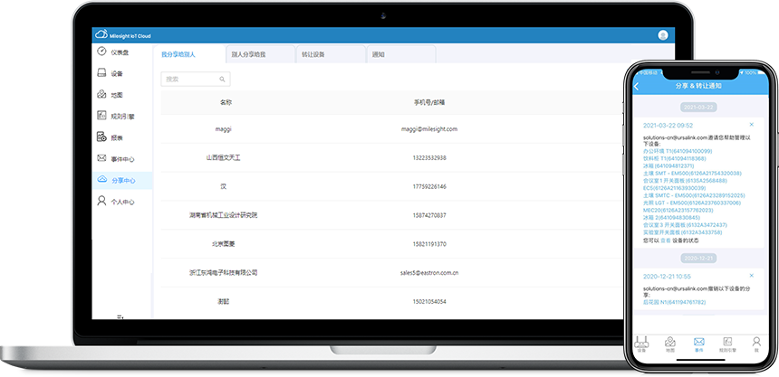Viewport: 779px width, 377px height.
Task: Click the 手机号/邮箱 column header
Action: coord(429,103)
